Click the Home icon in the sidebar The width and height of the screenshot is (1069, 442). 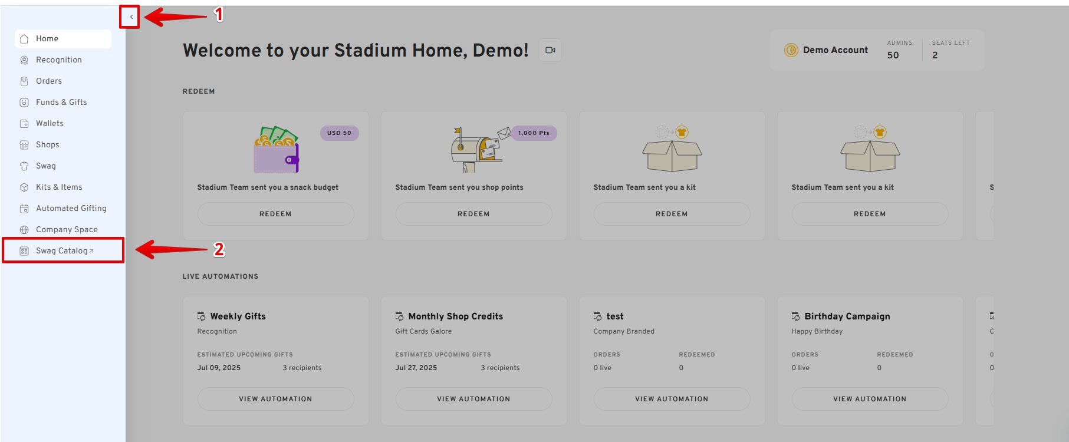click(x=24, y=39)
